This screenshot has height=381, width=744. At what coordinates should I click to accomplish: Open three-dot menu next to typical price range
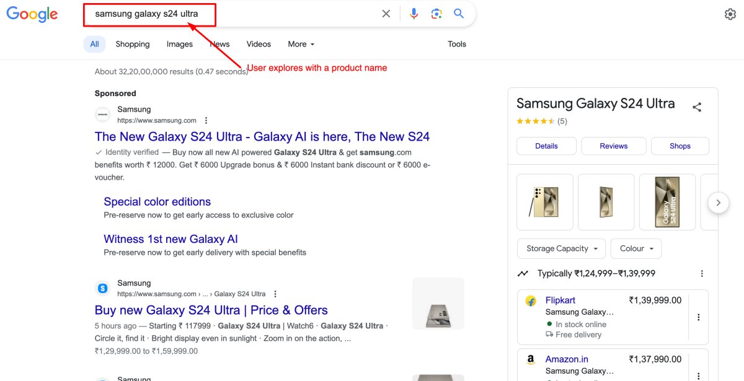[702, 274]
